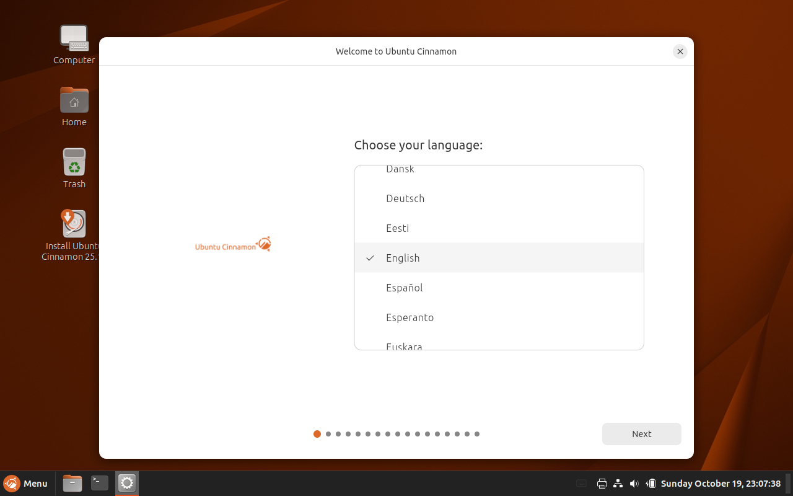Choose Español in the language list
Screen dimensions: 793x496
pos(499,288)
